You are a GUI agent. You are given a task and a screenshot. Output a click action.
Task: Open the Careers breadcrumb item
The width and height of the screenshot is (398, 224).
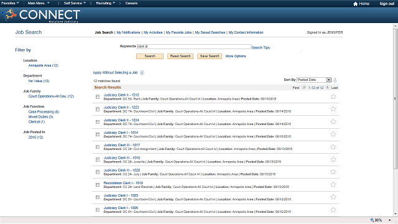(x=131, y=3)
